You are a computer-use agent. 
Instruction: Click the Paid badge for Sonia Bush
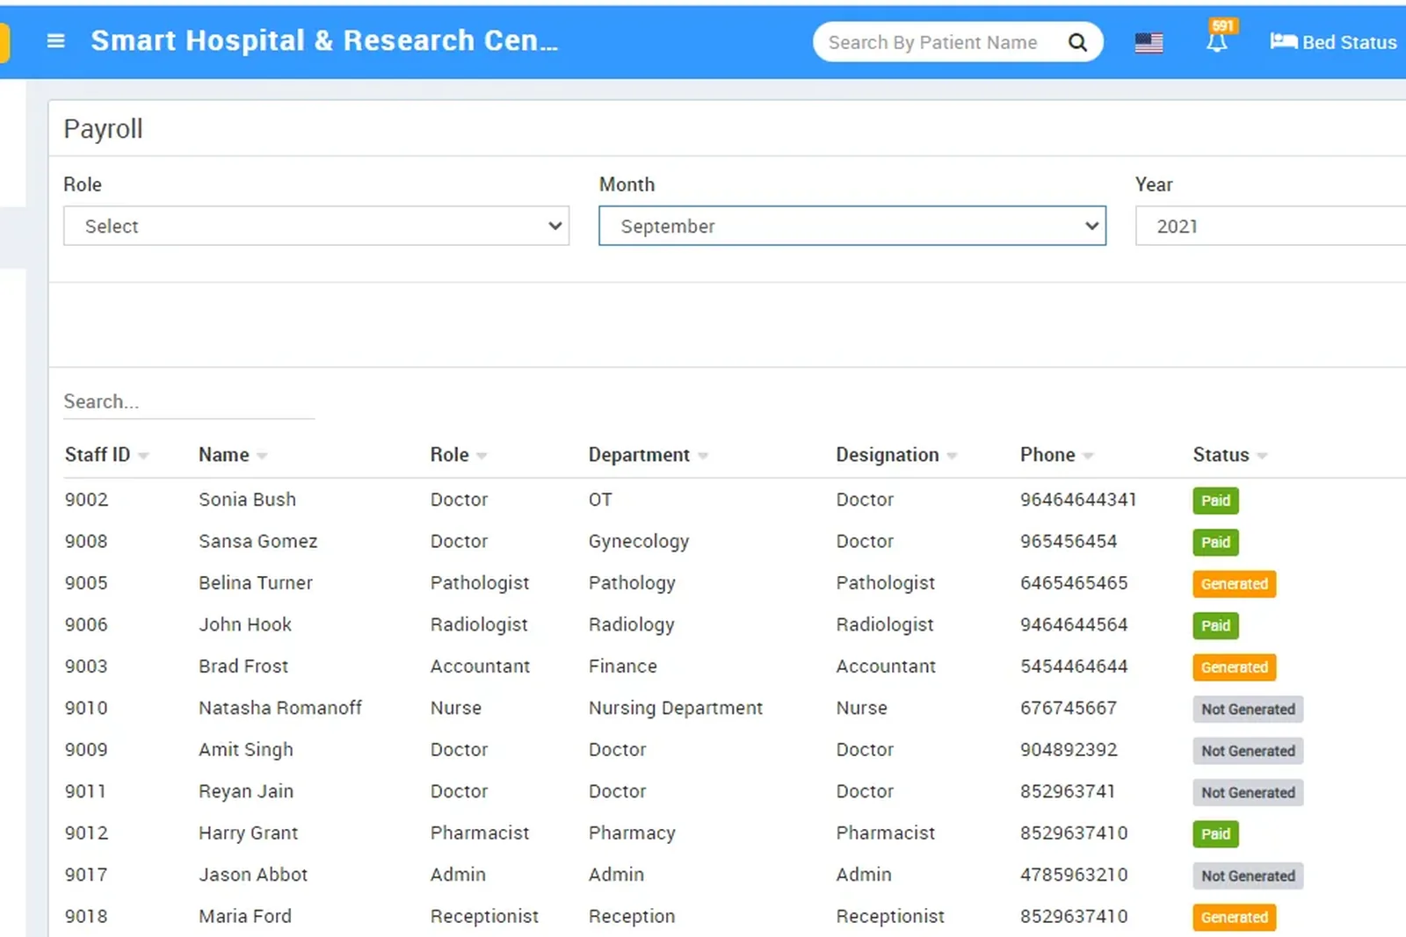(x=1215, y=501)
